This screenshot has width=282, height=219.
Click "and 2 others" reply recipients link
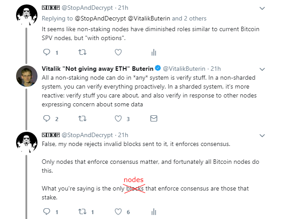click(x=189, y=18)
